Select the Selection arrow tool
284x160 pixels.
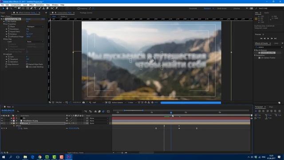(3, 8)
